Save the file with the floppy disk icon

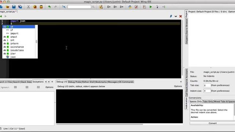[14, 7]
